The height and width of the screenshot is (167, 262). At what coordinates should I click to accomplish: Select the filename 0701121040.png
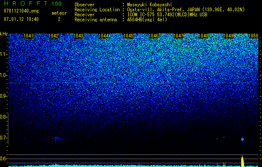(x=21, y=11)
